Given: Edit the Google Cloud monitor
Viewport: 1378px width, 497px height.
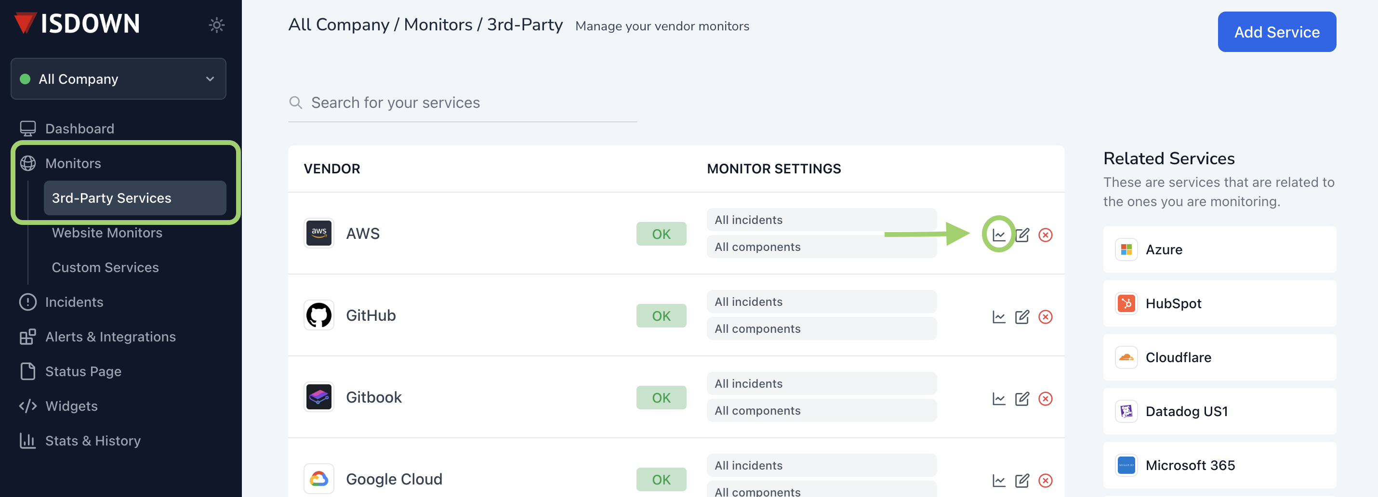Looking at the screenshot, I should coord(1022,481).
